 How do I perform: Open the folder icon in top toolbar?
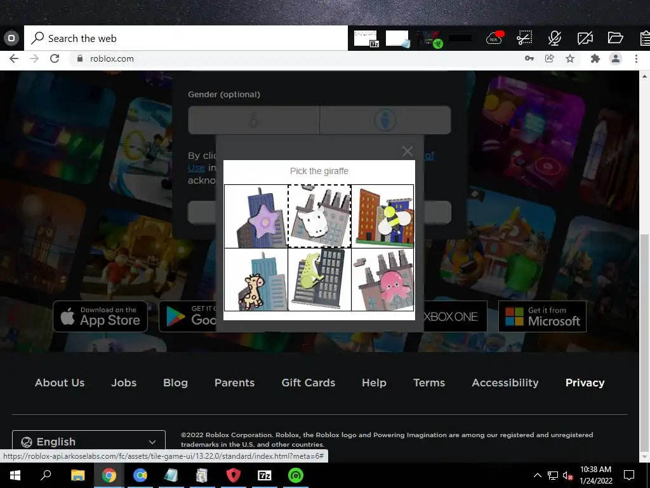(x=616, y=37)
